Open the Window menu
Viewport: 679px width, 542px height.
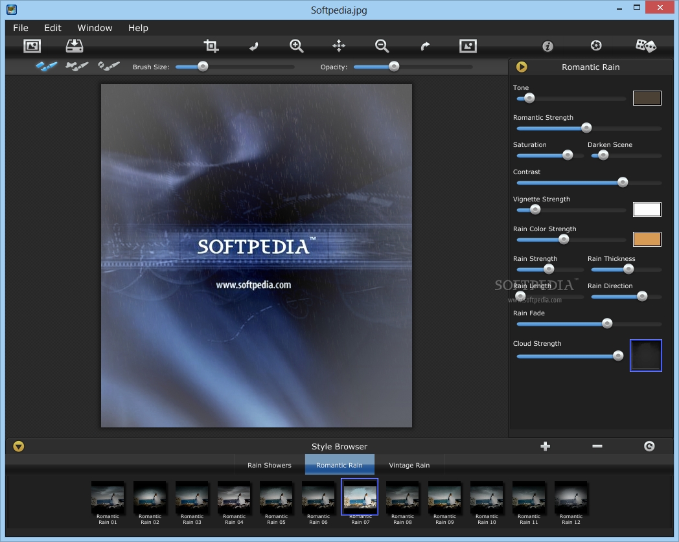[x=95, y=28]
